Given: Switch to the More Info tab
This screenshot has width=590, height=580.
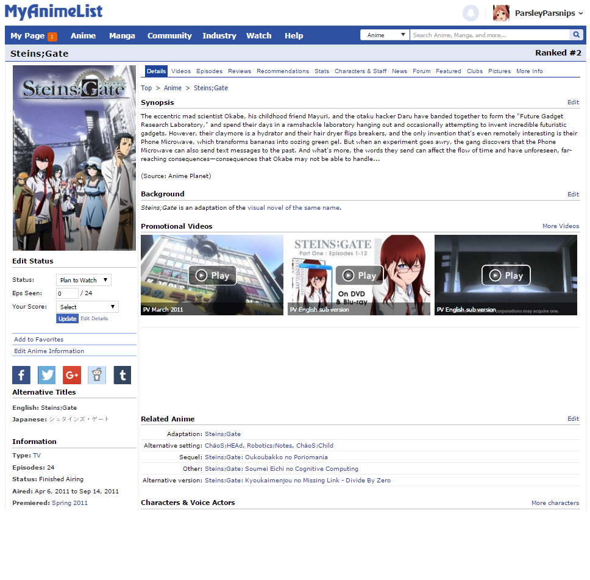Looking at the screenshot, I should point(529,71).
